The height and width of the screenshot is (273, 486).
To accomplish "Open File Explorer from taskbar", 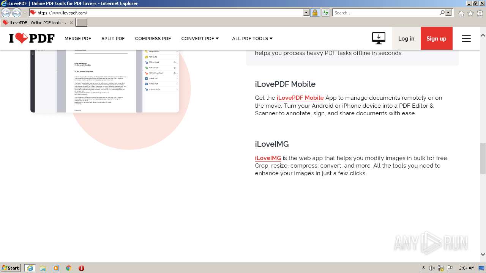I will click(x=43, y=268).
